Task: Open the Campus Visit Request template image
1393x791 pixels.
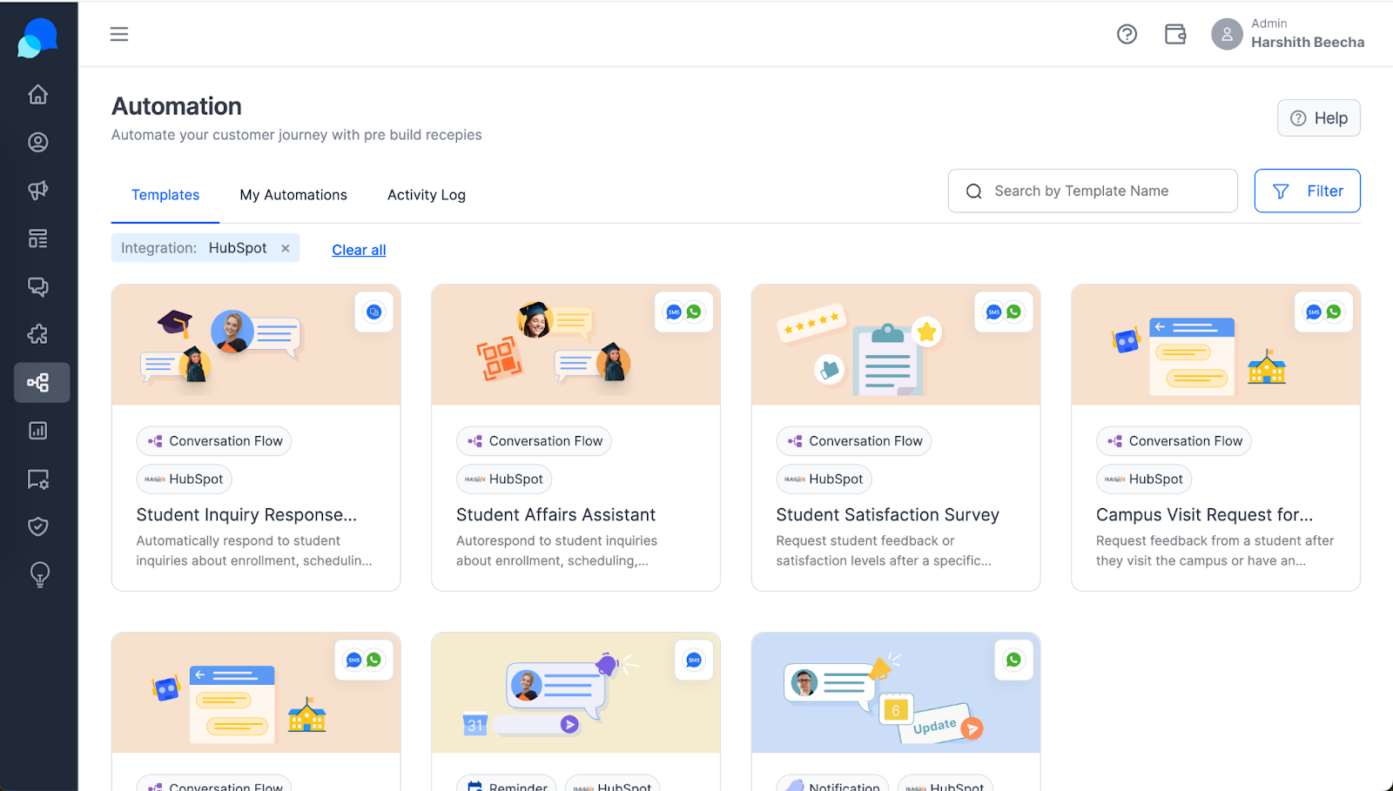Action: (1215, 345)
